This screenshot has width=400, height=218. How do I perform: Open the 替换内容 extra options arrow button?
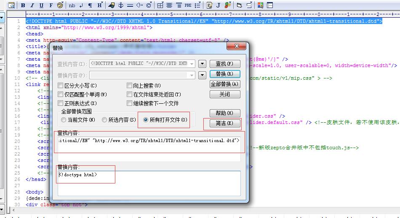202,75
